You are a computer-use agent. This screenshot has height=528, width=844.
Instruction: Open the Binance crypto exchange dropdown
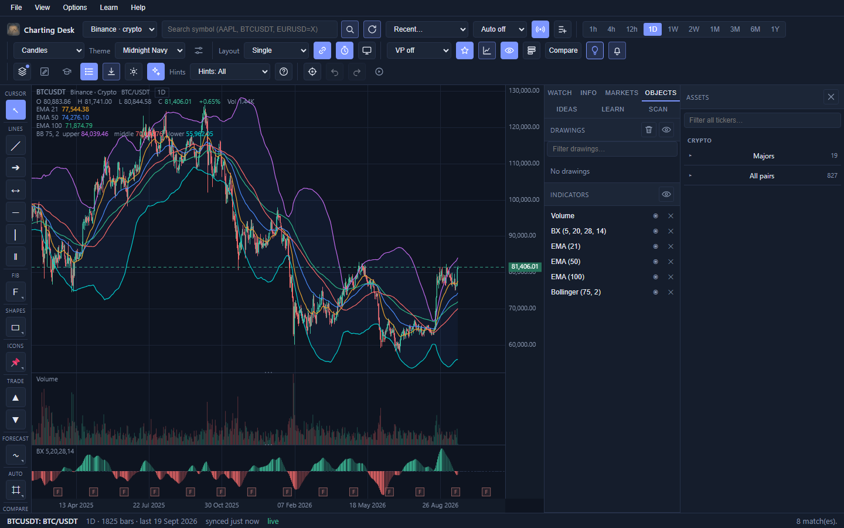tap(120, 29)
